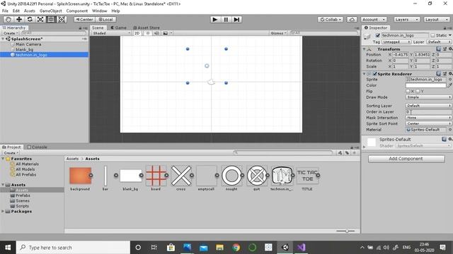Open Visual Studio from the taskbar
Image resolution: width=453 pixels, height=254 pixels.
[x=301, y=248]
